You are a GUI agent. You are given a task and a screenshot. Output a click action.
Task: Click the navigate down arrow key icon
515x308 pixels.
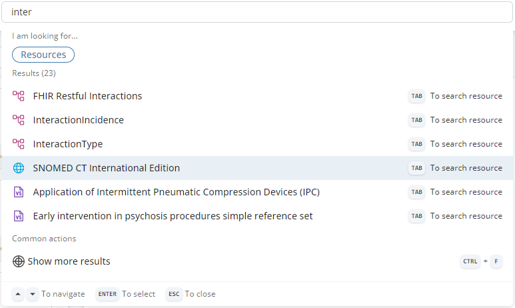pos(33,294)
